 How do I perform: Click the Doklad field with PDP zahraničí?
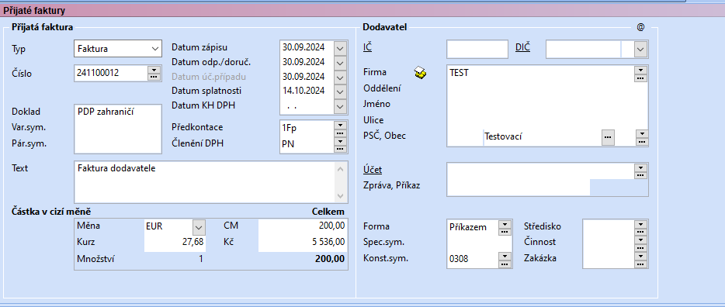tap(118, 112)
